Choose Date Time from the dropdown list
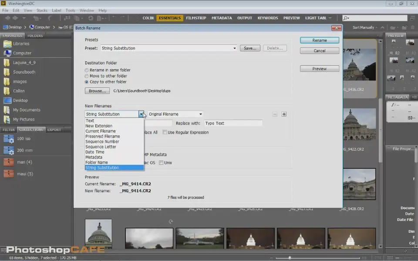Screen dimensions: 418x261 [114, 152]
